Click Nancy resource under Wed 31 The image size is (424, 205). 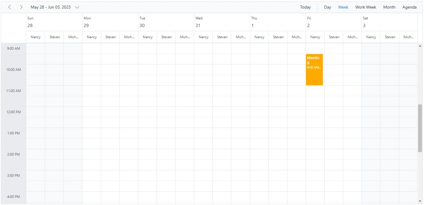pyautogui.click(x=204, y=37)
